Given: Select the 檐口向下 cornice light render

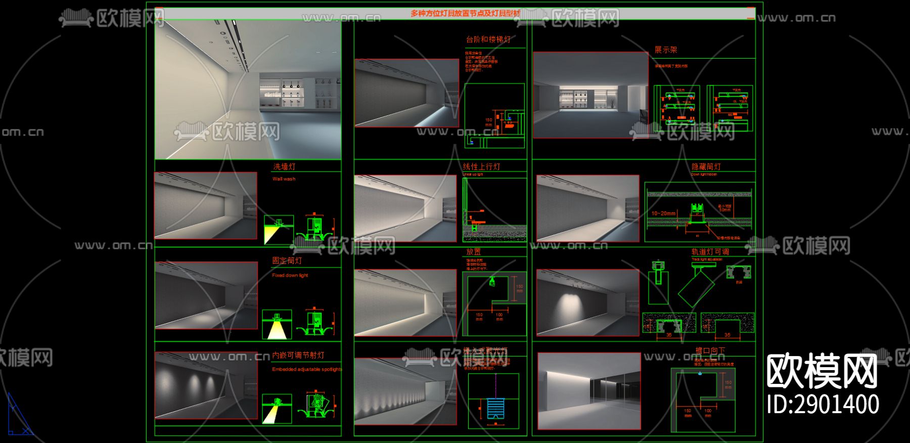Looking at the screenshot, I should (x=589, y=391).
